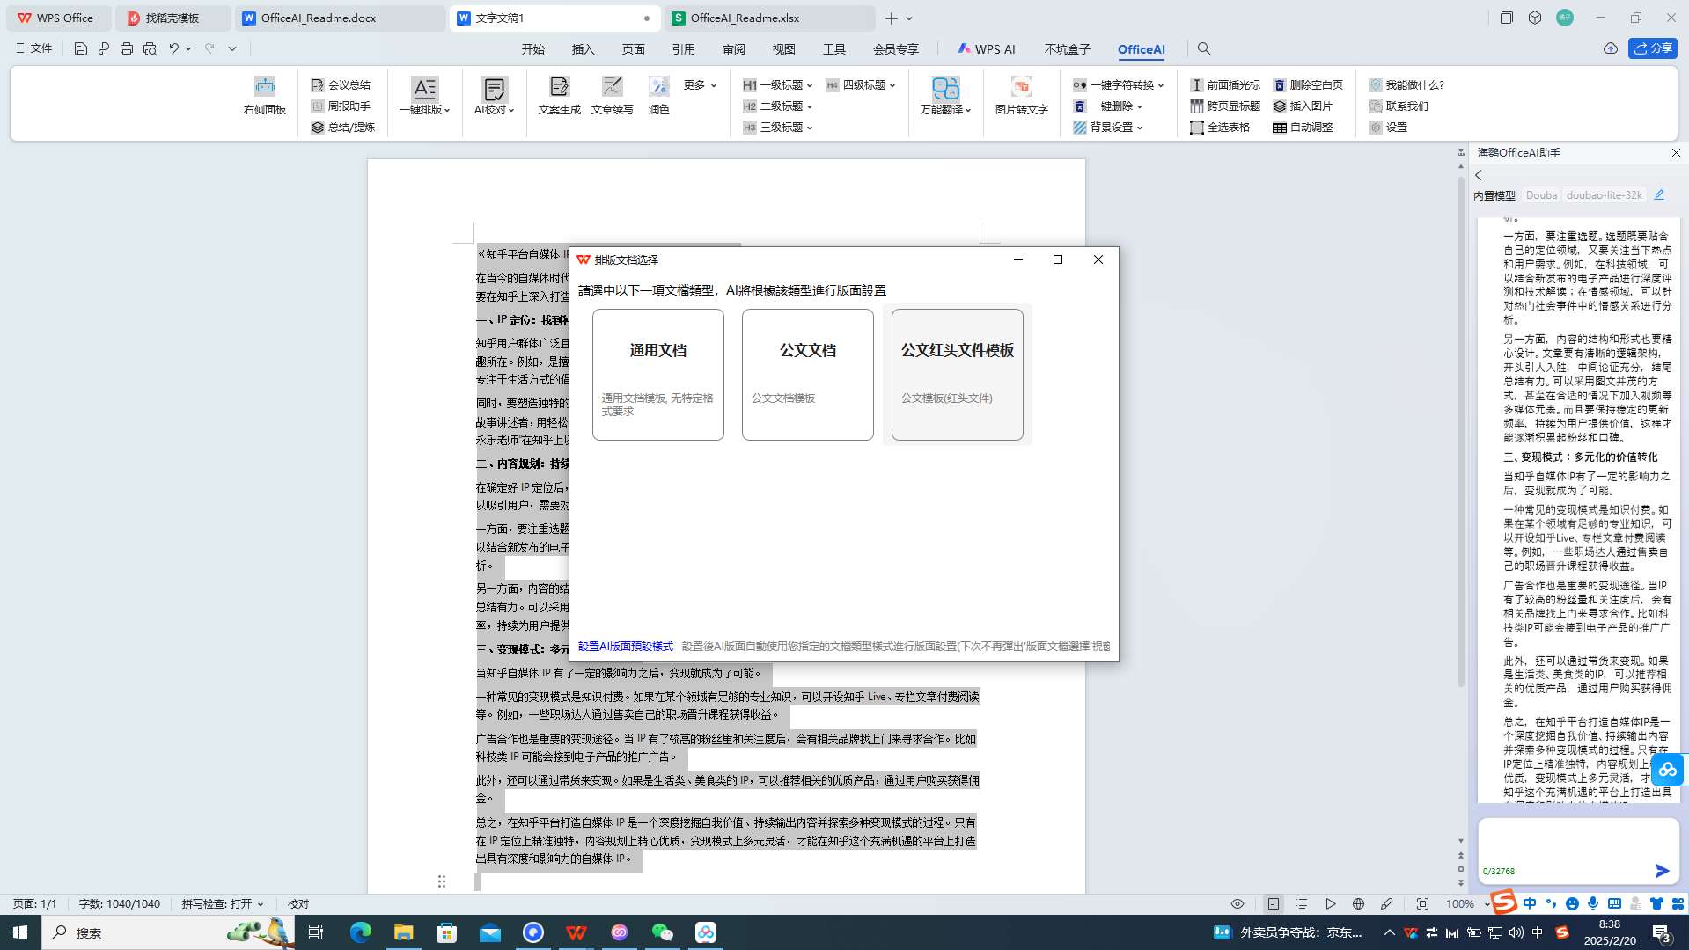Screen dimensions: 1689x950
Task: Open 设置 settings in OfficeAI ribbon
Action: point(1388,128)
